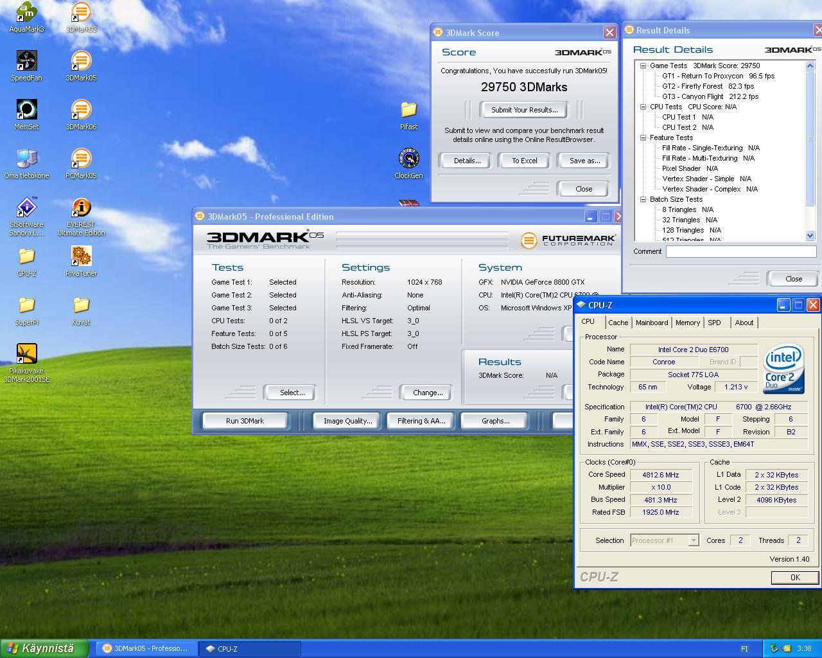This screenshot has width=822, height=658.
Task: Switch to the Memory tab in CPU-Z
Action: coord(687,323)
